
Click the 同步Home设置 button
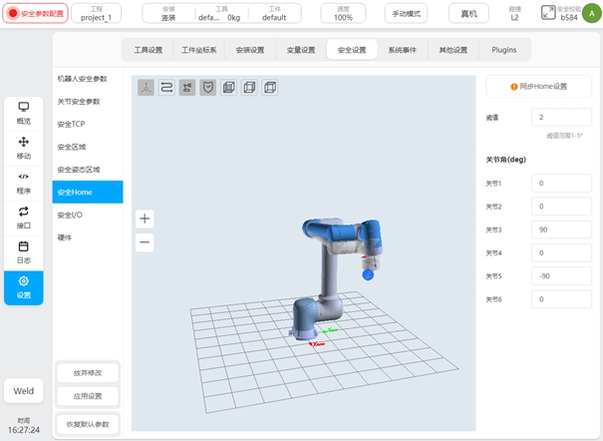(x=538, y=88)
